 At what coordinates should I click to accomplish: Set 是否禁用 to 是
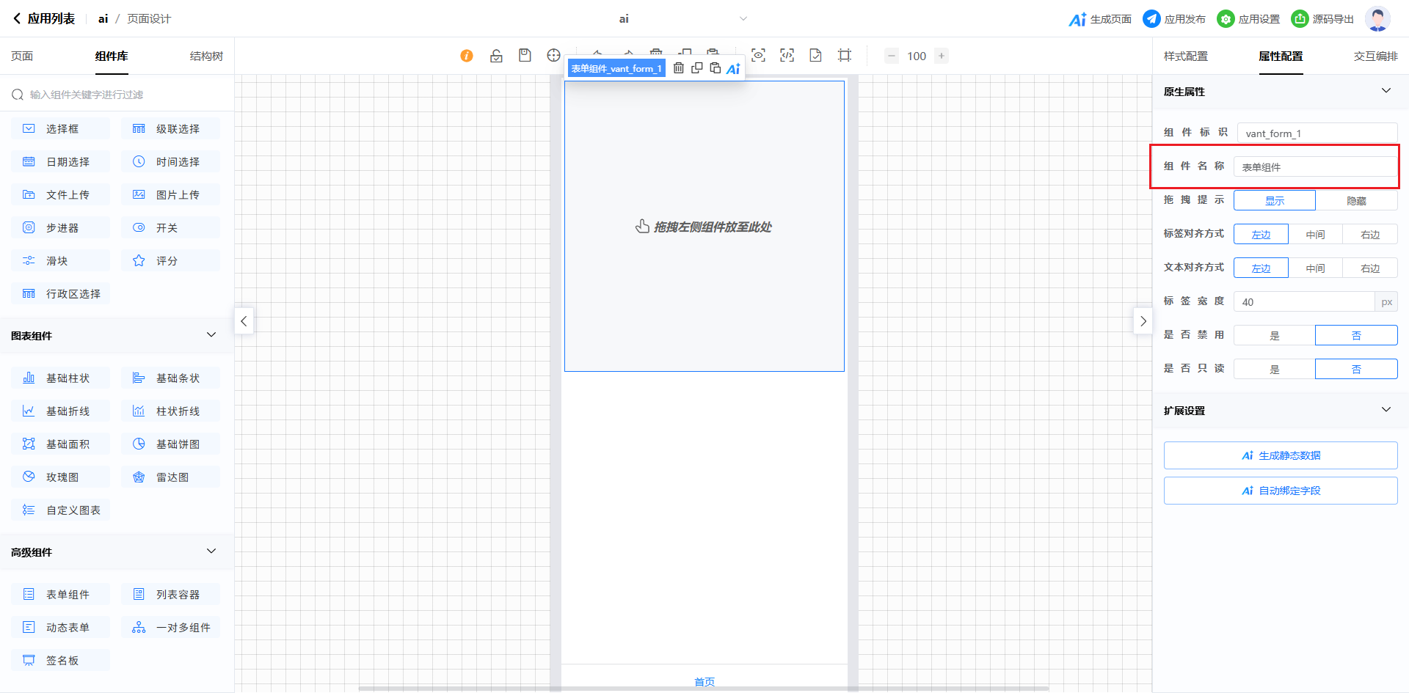coord(1274,335)
